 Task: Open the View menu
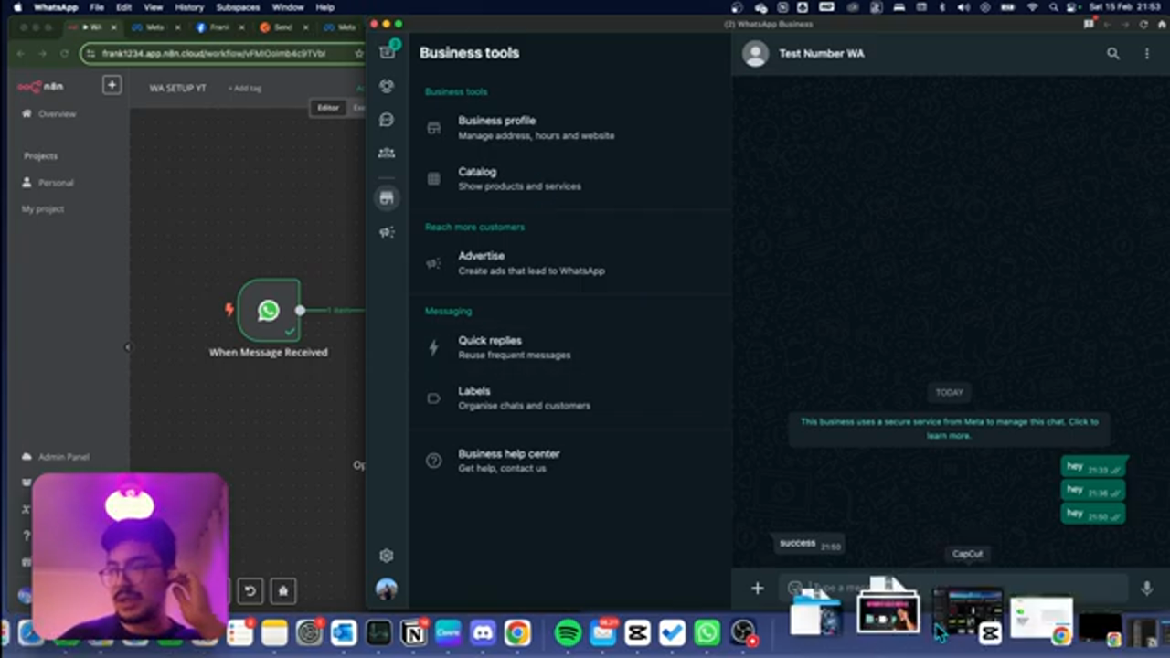(153, 7)
